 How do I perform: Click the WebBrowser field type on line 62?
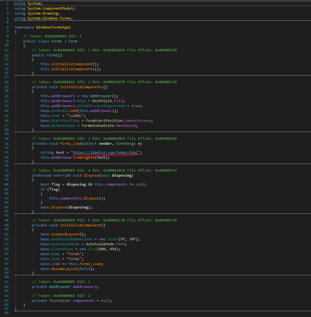(x=60, y=287)
